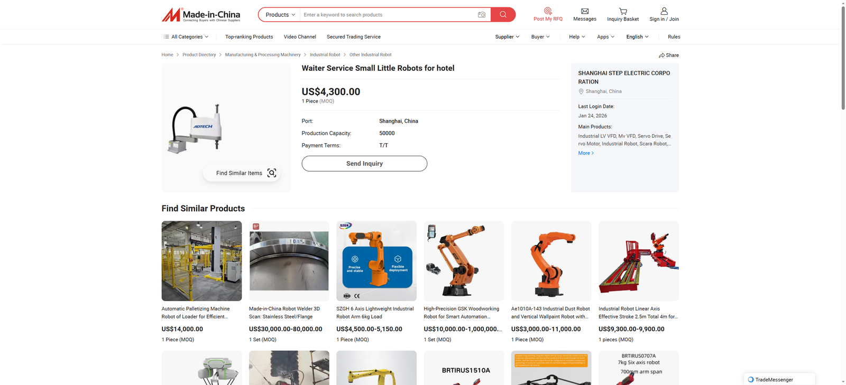Open the TradeMessenger chat widget

[x=779, y=379]
